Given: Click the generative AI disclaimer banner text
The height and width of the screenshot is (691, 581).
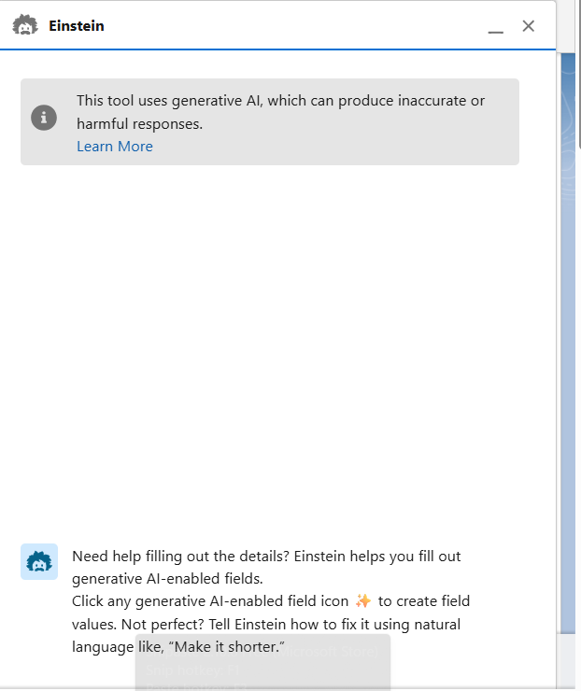Looking at the screenshot, I should pos(280,101).
